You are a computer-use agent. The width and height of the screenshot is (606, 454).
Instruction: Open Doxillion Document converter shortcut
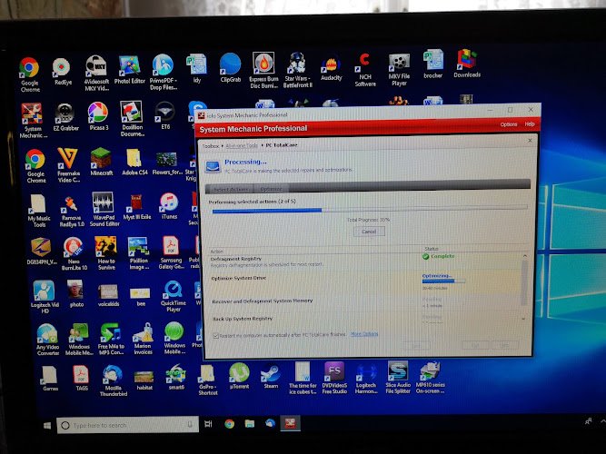pos(132,119)
